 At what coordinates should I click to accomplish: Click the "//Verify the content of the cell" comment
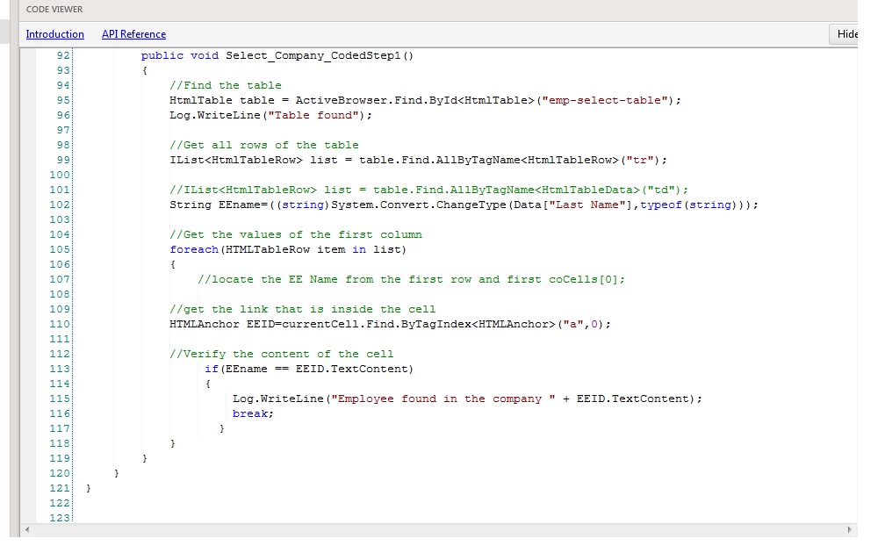[x=281, y=354]
